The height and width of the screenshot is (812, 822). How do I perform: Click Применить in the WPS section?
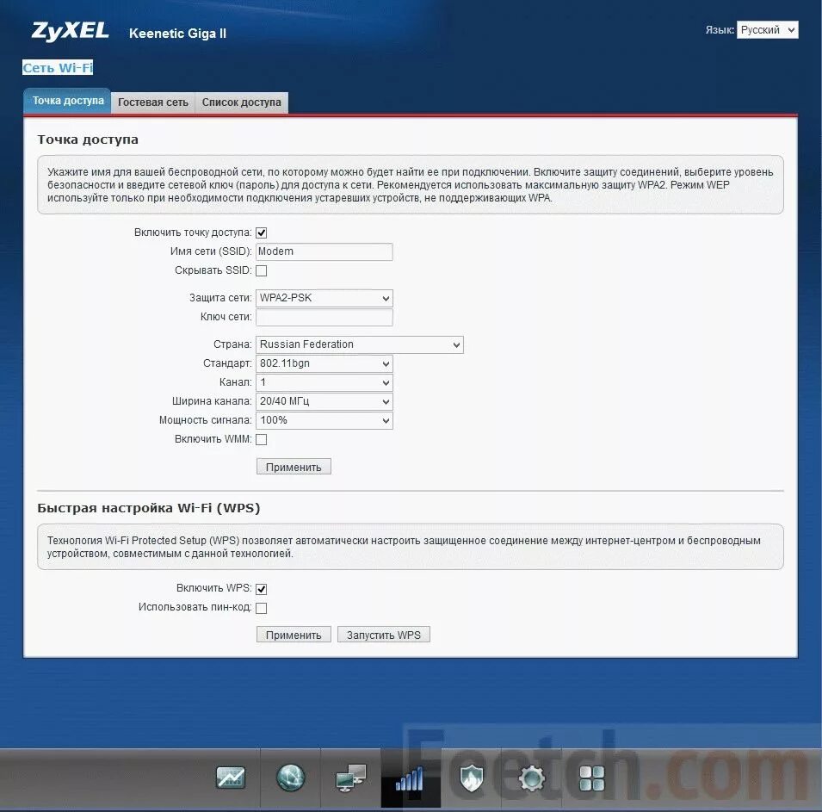click(294, 635)
